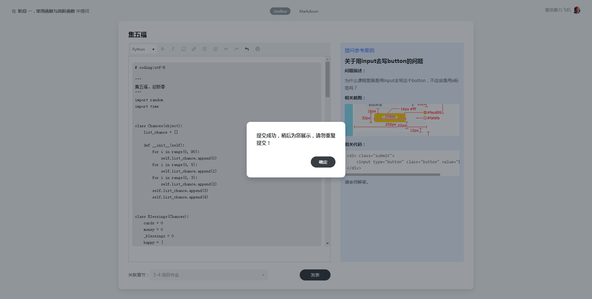Click the username 番茄暴力飞机
This screenshot has width=592, height=299.
pos(558,10)
